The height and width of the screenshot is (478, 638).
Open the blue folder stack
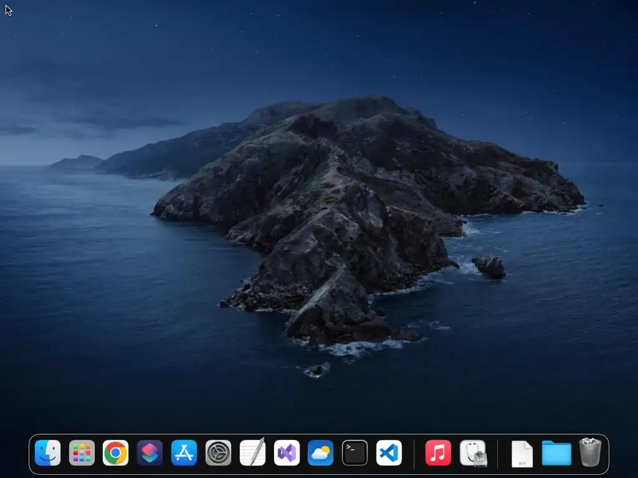click(x=556, y=453)
